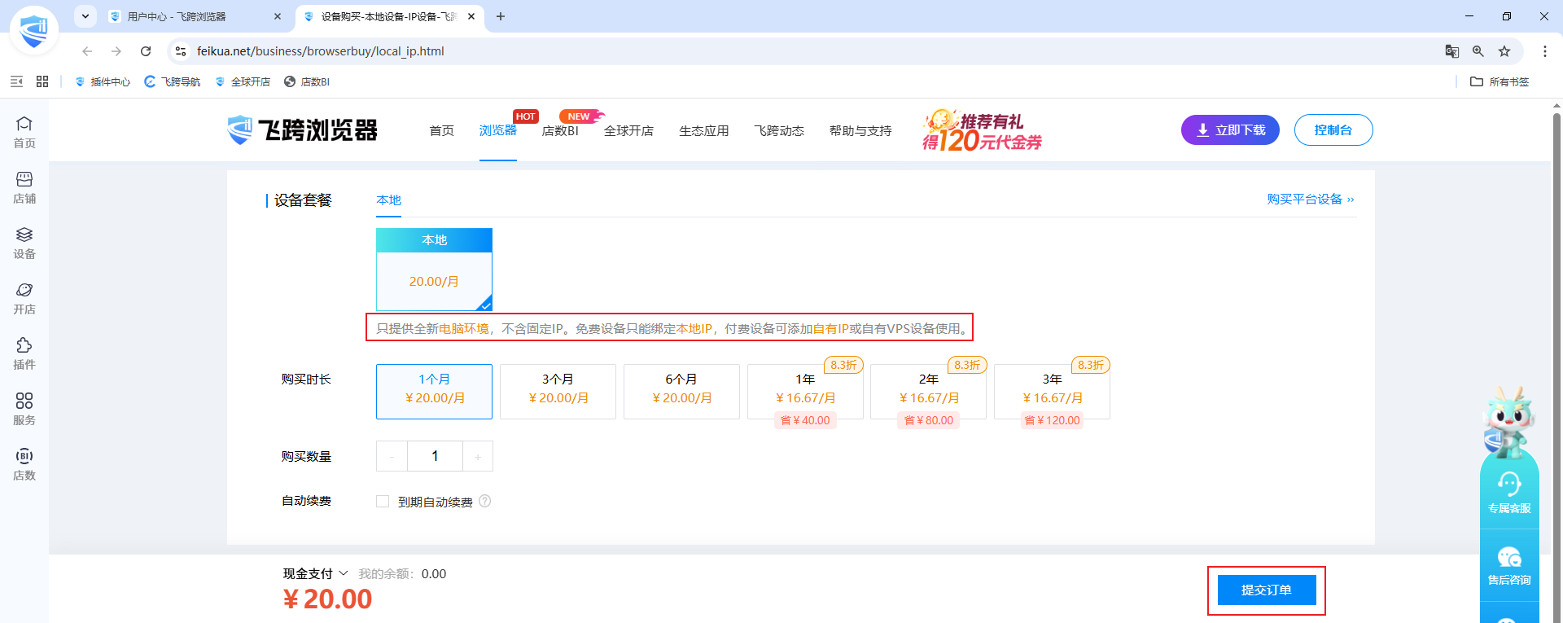Select the 3个月 purchase duration
The image size is (1563, 623).
click(x=558, y=392)
